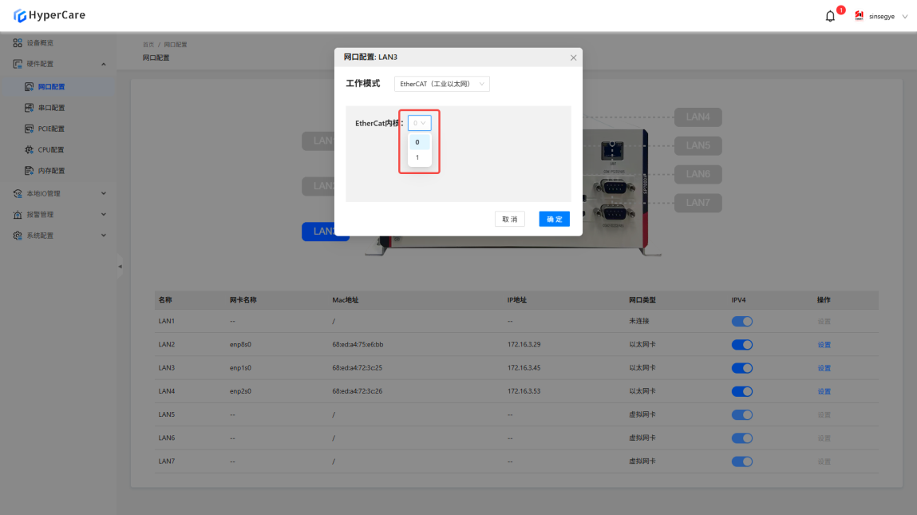The height and width of the screenshot is (515, 917).
Task: Open the notification bell
Action: 830,17
